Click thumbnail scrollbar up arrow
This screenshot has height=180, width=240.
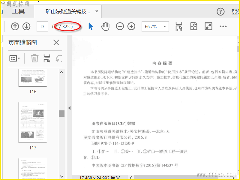62,72
